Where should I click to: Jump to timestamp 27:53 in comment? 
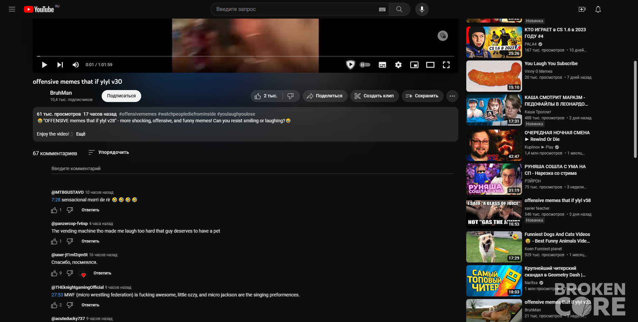(57, 295)
